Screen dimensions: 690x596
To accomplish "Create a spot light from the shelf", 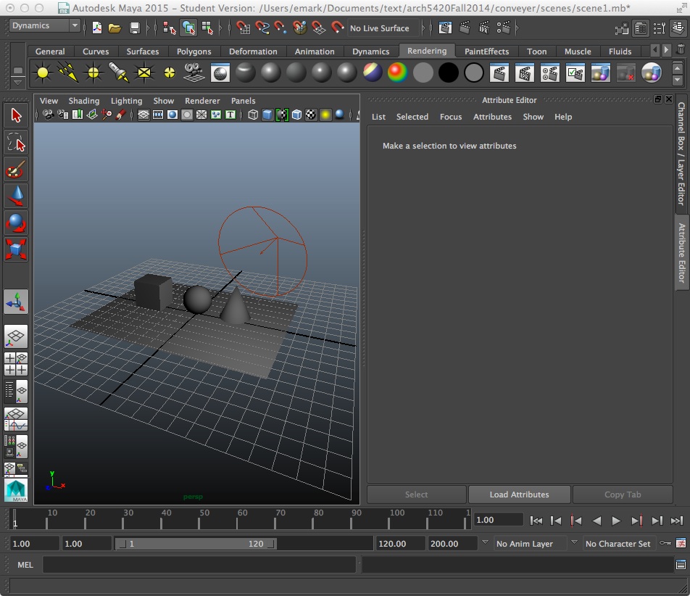I will click(x=119, y=73).
